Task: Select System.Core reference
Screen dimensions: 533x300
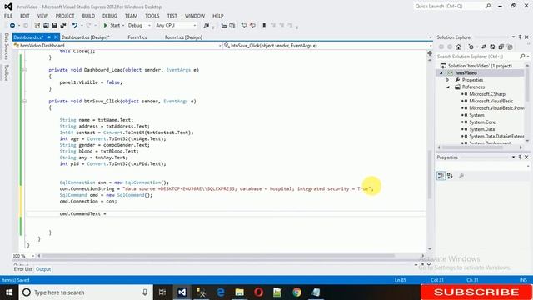Action: pyautogui.click(x=482, y=122)
